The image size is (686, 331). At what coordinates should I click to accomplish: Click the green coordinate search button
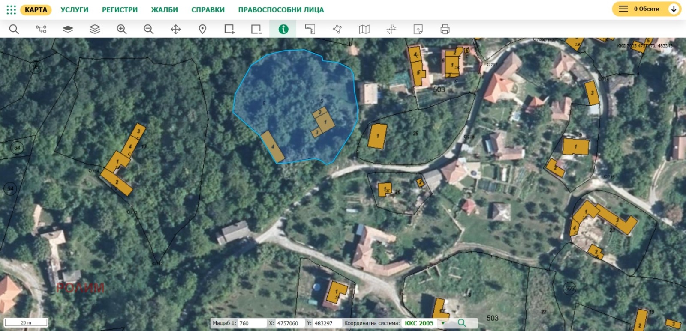tap(462, 323)
